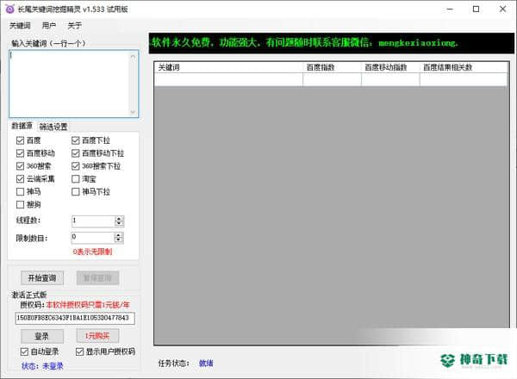Open the 关键词 menu
This screenshot has height=379, width=517.
(x=20, y=26)
